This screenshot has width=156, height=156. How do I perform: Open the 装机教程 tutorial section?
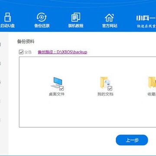[x=76, y=20]
